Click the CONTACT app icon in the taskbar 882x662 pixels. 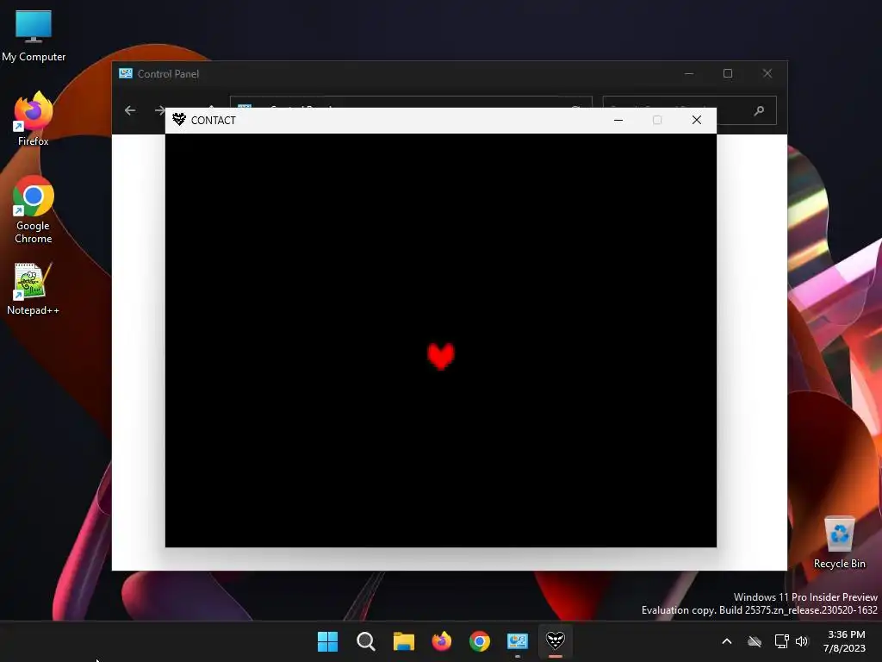[556, 641]
